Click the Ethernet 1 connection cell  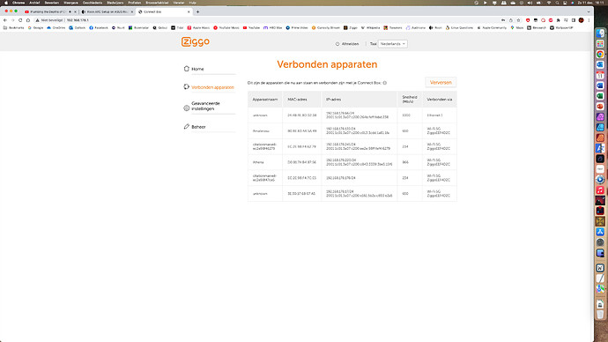point(434,115)
